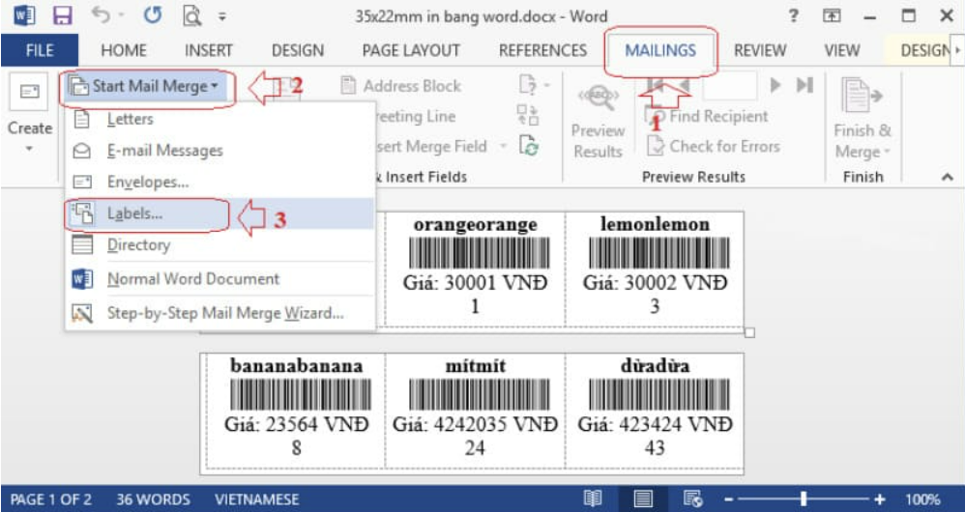Collapse the ribbon with the caret
Image resolution: width=965 pixels, height=512 pixels.
(x=946, y=177)
